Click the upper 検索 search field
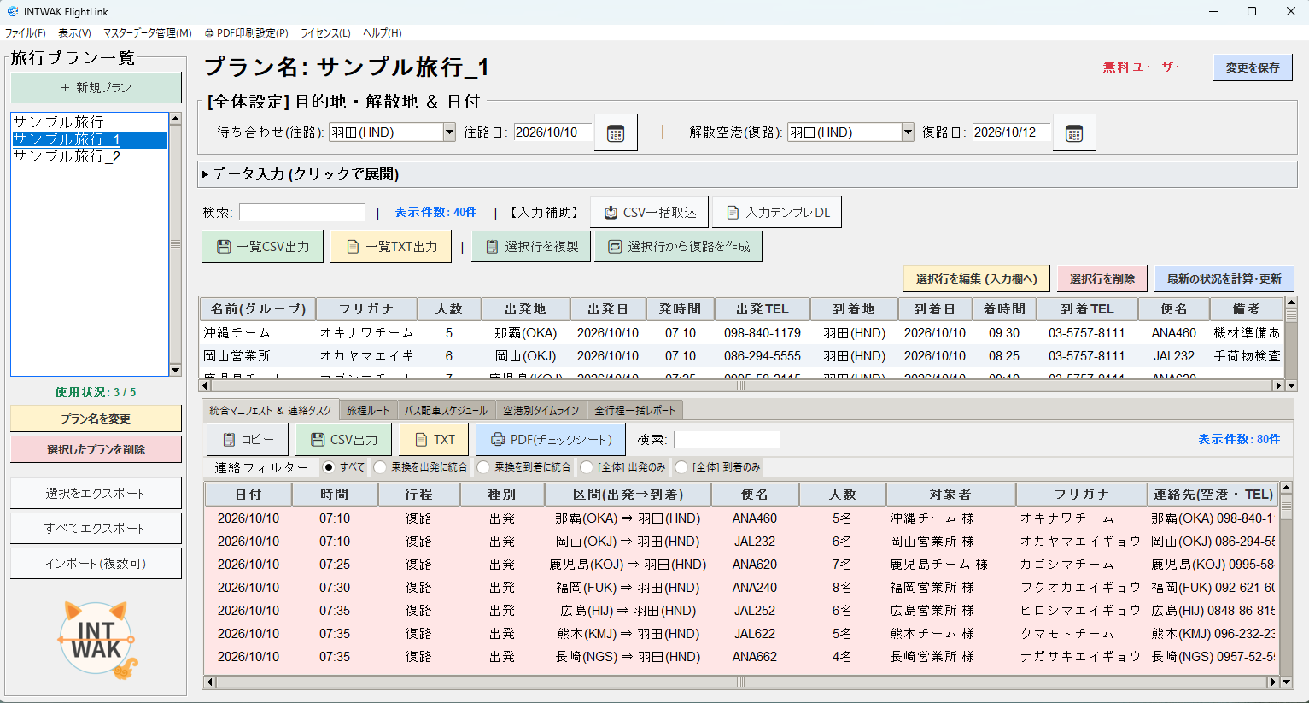Screen dimensions: 1309x703 click(302, 213)
